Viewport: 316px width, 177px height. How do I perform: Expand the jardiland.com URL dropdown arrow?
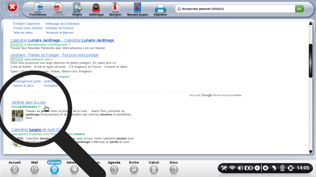tap(52, 60)
